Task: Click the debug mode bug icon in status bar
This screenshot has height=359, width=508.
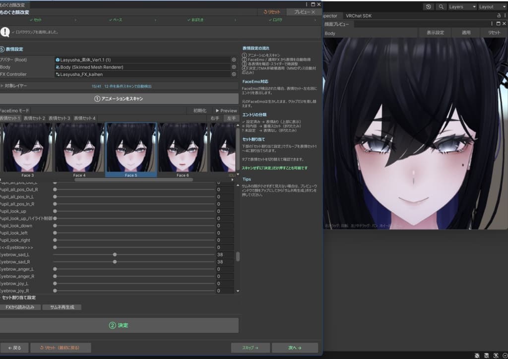Action: coord(477,356)
